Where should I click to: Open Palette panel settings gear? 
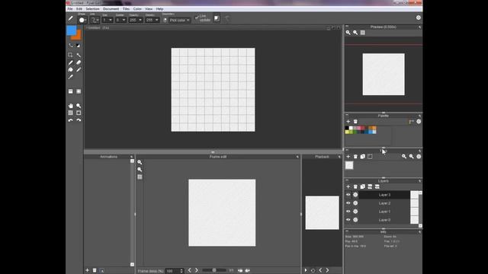coord(419,122)
